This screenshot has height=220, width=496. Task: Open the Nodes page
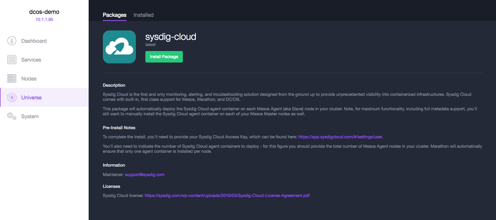coord(44,79)
